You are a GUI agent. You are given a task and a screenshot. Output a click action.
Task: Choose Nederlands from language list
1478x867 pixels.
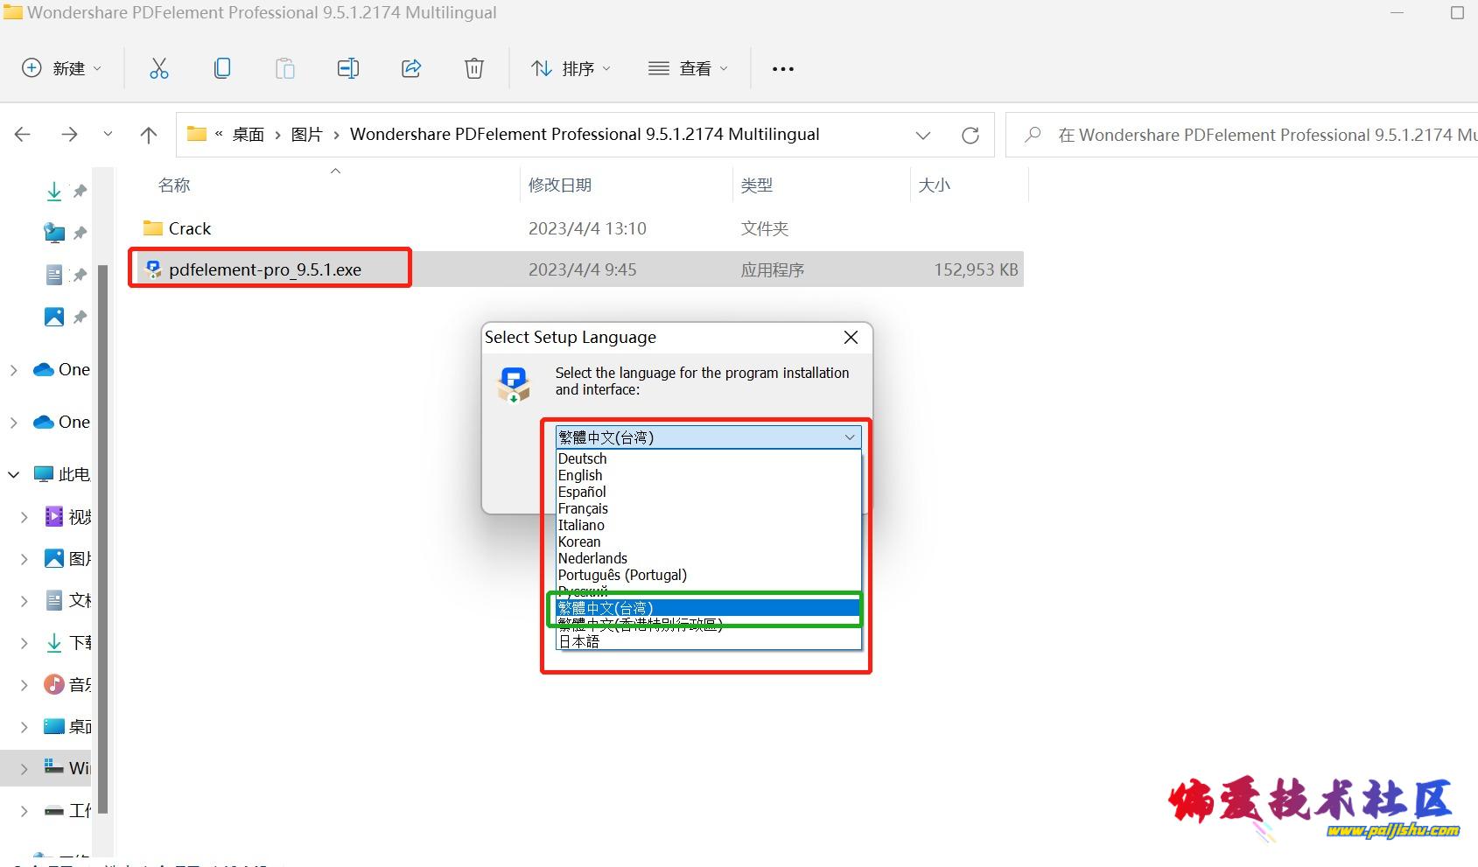[709, 558]
